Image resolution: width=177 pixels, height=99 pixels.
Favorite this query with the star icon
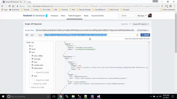tap(137, 35)
